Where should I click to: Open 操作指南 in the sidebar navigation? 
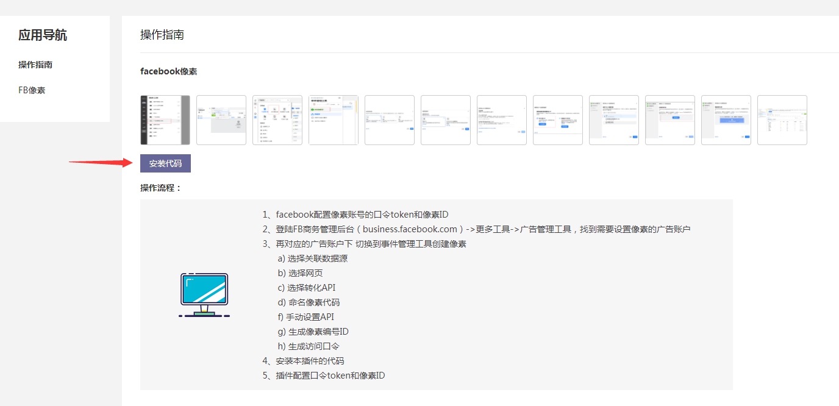(35, 65)
